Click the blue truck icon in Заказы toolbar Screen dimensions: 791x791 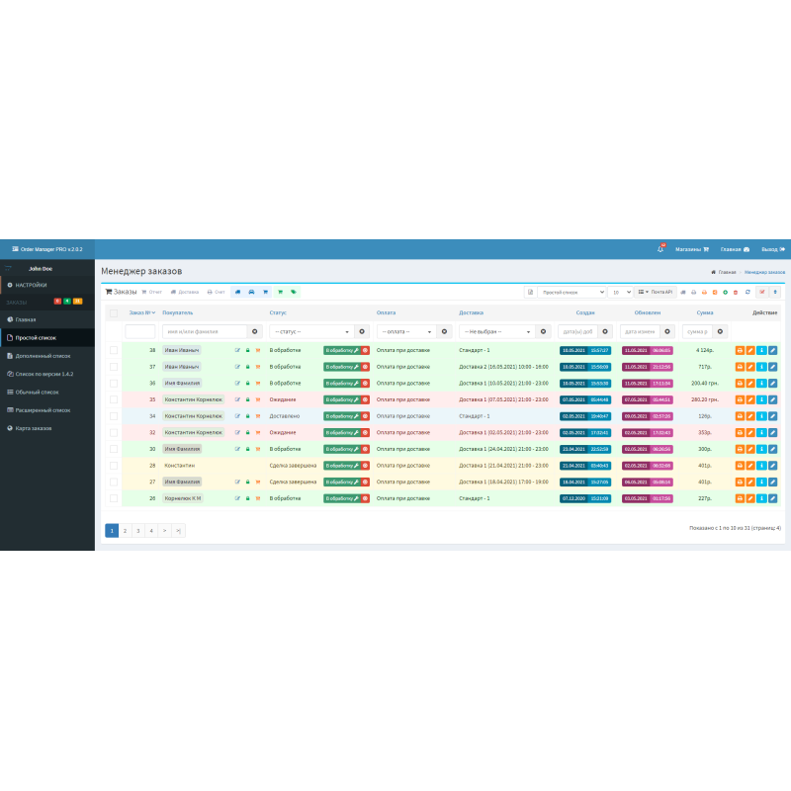pyautogui.click(x=237, y=292)
